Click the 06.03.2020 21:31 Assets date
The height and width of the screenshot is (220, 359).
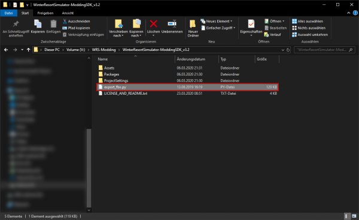click(190, 68)
